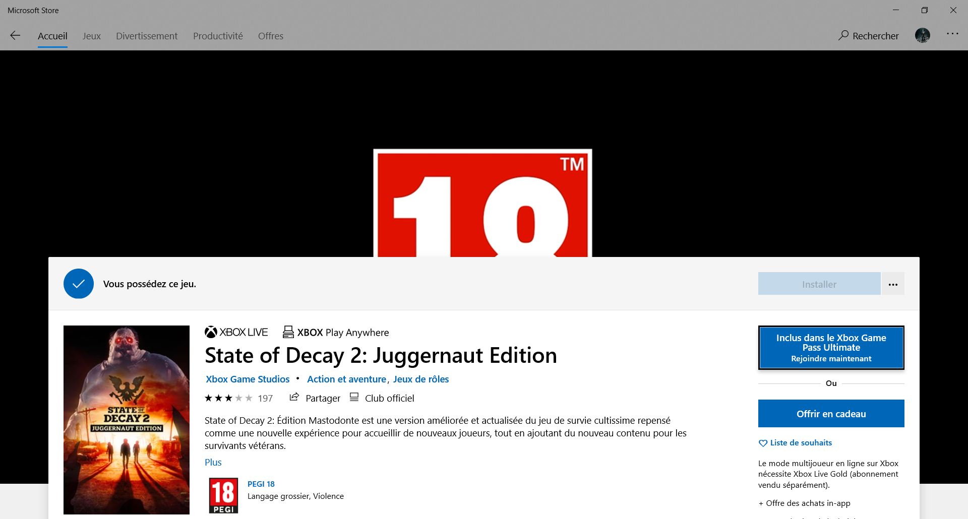Screen dimensions: 968x519
Task: Click the Partager share icon
Action: click(x=294, y=397)
